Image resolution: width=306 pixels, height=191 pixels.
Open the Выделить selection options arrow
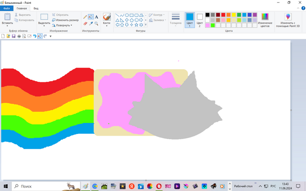pos(44,26)
